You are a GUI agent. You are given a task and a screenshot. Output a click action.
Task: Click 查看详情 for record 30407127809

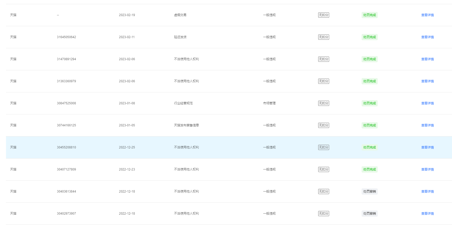[x=427, y=169]
